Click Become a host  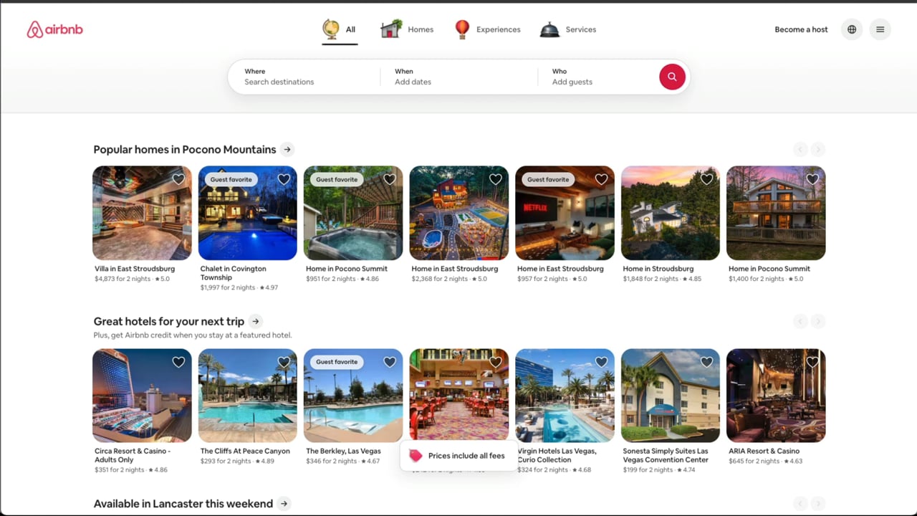pos(801,29)
